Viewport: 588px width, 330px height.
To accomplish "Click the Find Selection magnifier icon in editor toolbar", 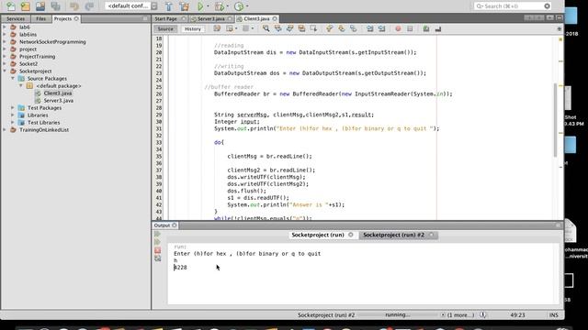I will [266, 28].
